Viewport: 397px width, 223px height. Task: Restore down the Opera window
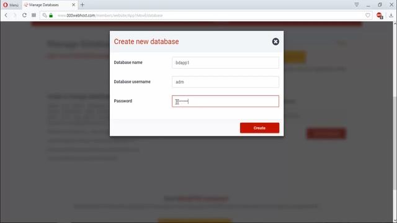380,5
